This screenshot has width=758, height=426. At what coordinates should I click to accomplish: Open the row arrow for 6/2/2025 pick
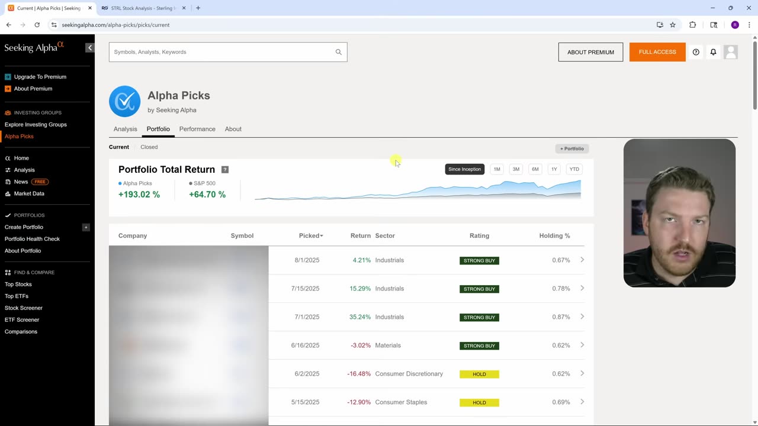point(582,373)
